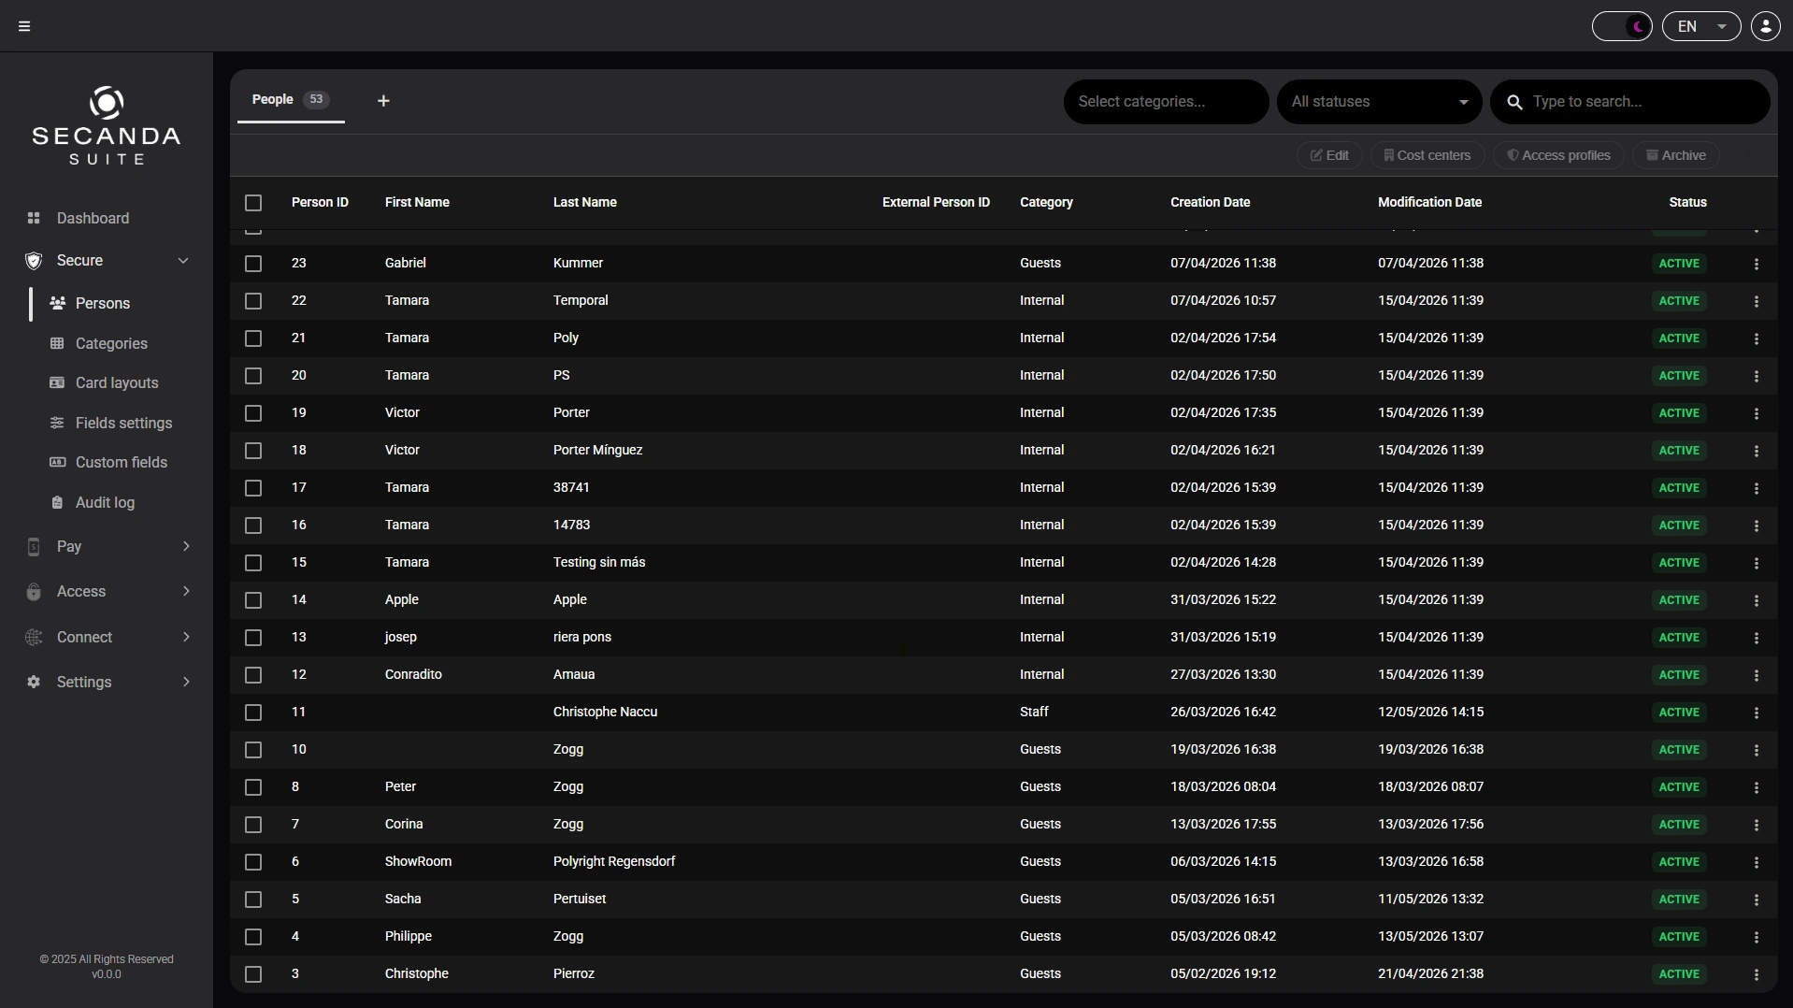Open the EN language dropdown
The image size is (1793, 1008).
[x=1701, y=26]
